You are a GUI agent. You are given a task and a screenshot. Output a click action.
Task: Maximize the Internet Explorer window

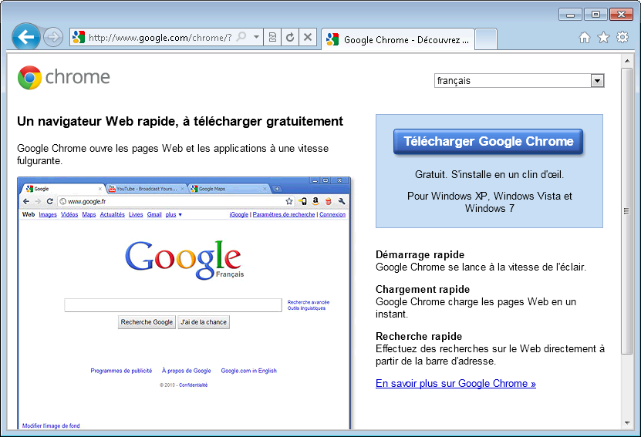coord(595,15)
